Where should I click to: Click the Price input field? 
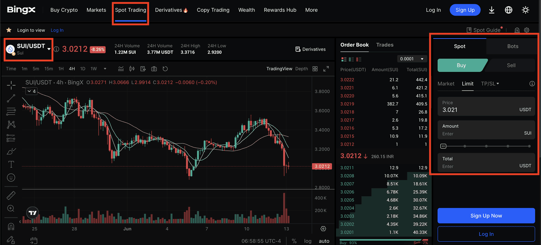tap(486, 106)
